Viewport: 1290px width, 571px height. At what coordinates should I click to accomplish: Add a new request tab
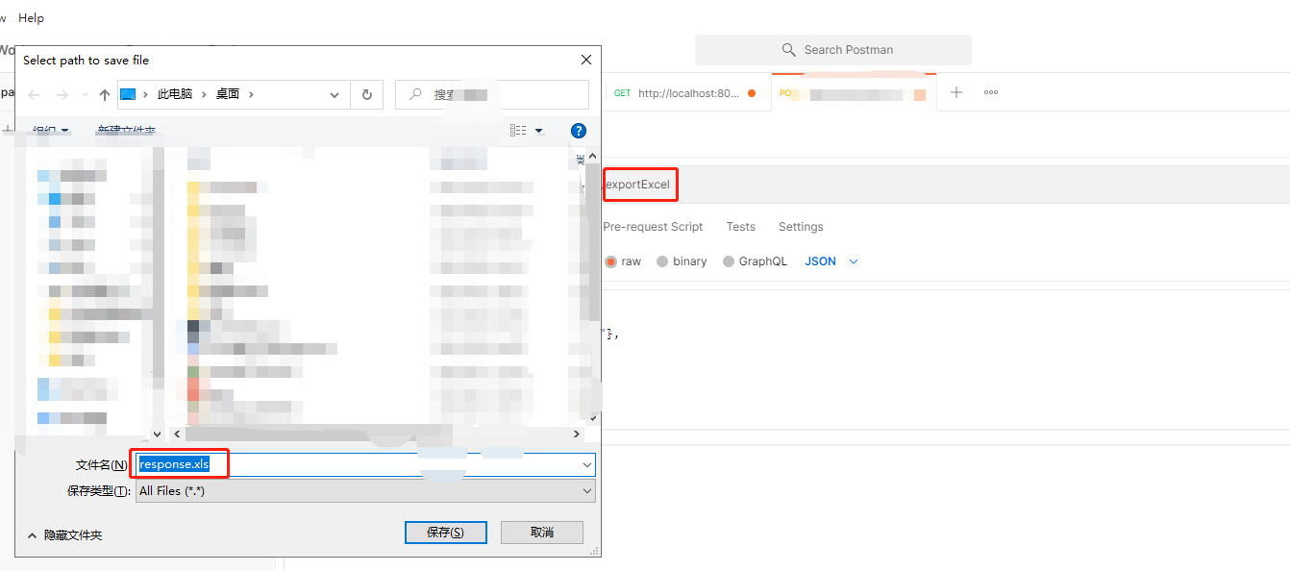click(956, 92)
